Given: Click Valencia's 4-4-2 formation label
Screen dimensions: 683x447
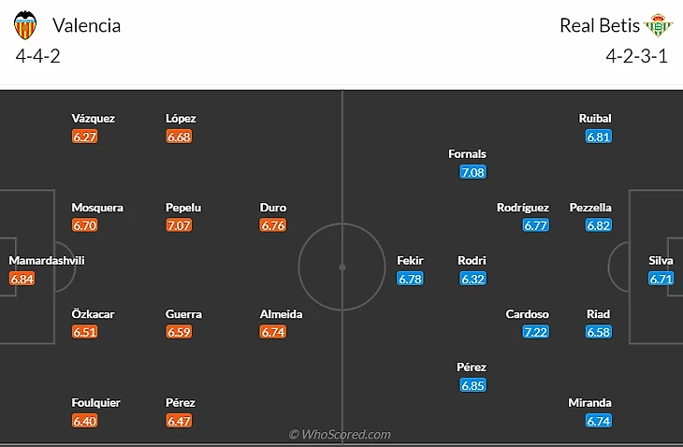Looking at the screenshot, I should pos(38,55).
